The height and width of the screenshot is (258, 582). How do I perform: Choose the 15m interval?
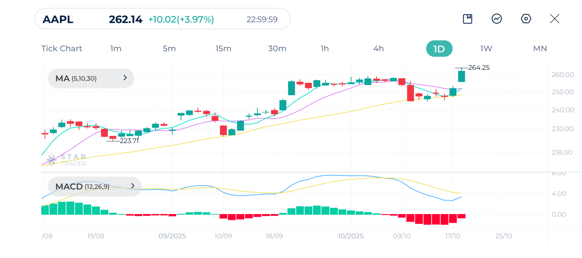click(223, 49)
